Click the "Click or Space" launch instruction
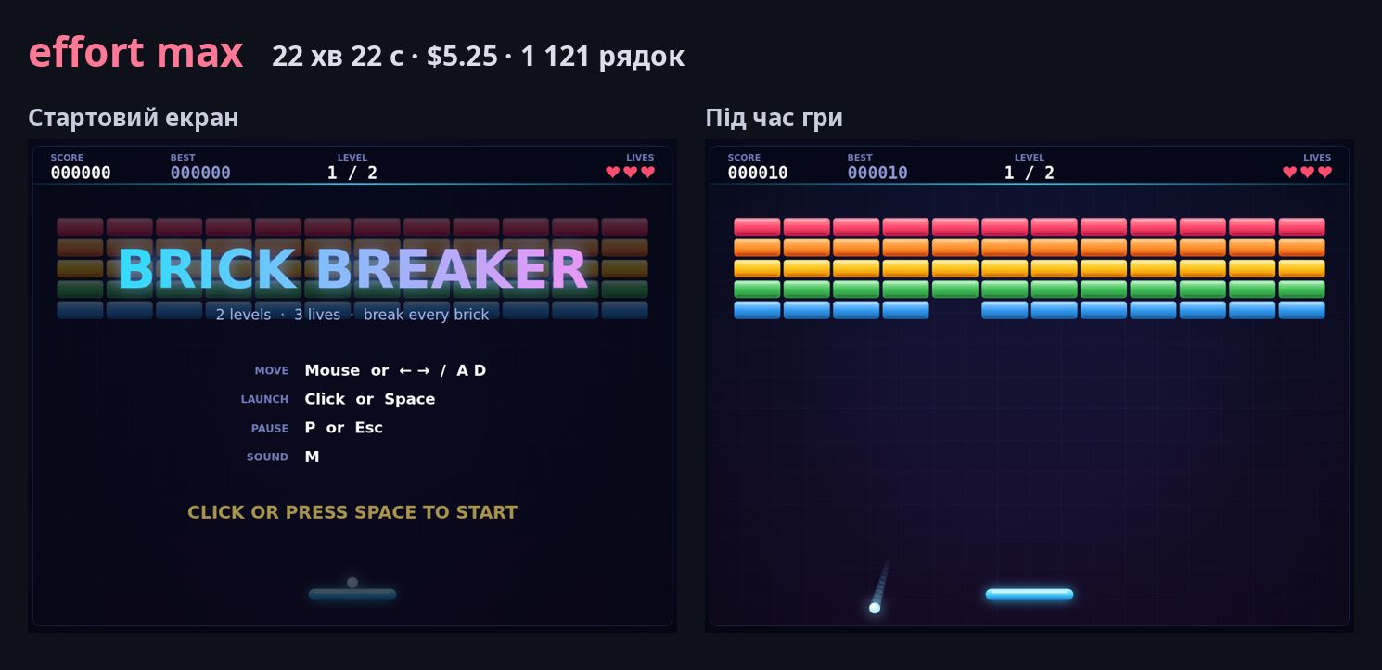This screenshot has width=1382, height=670. (369, 399)
